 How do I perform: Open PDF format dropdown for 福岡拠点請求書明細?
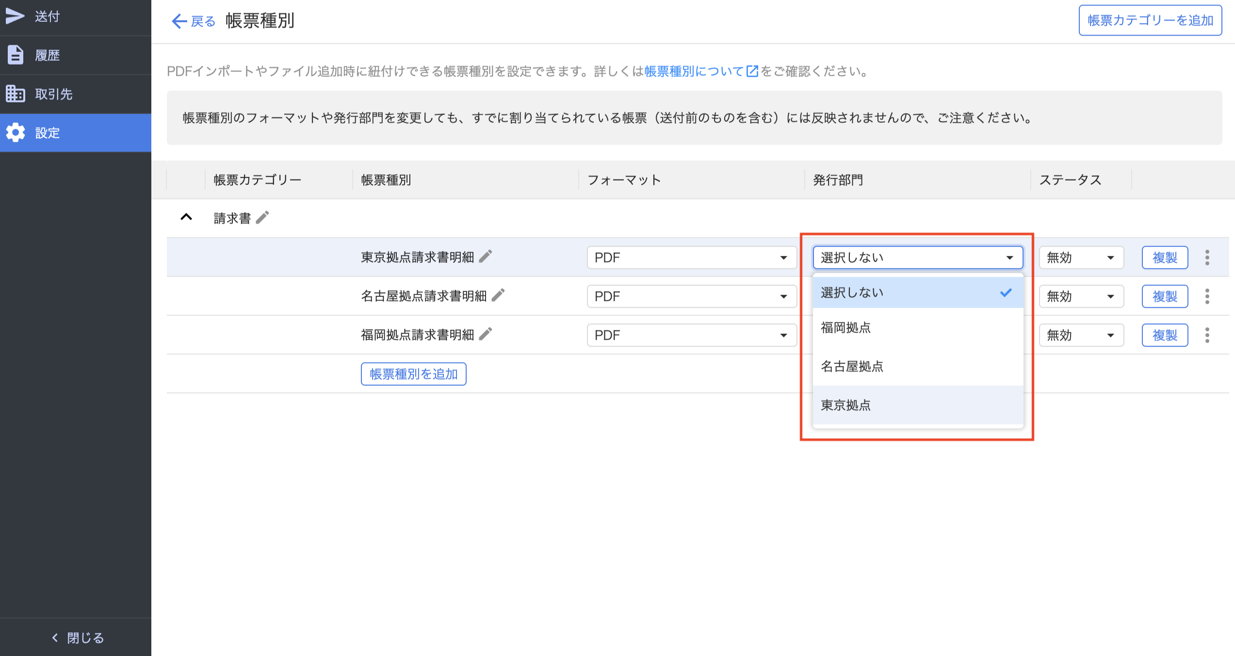click(691, 335)
